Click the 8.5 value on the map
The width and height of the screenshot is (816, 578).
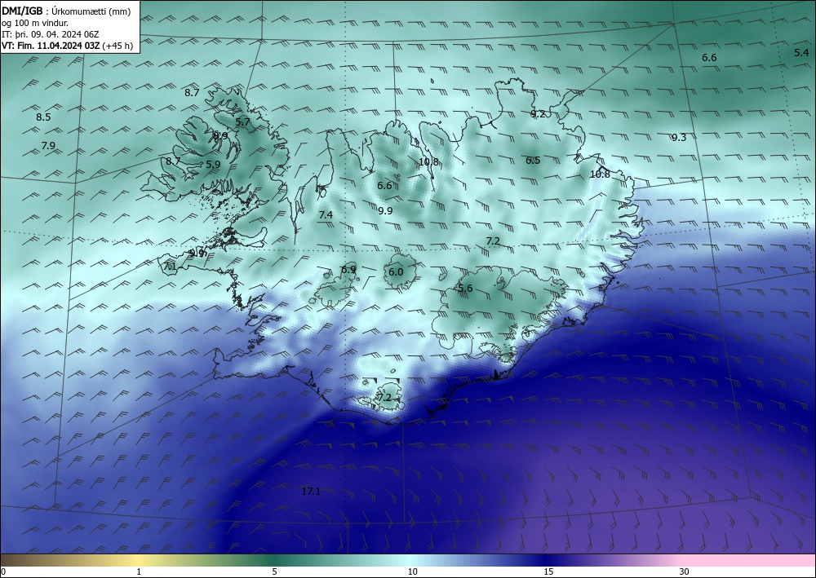(x=43, y=117)
